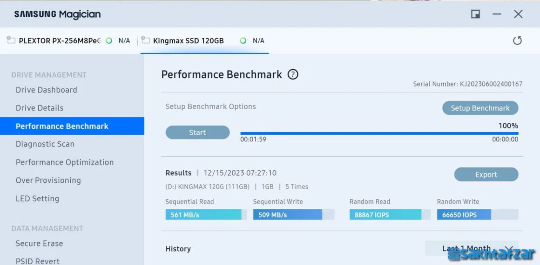Click the DRIVE MANAGEMENT section header
The image size is (540, 265).
(49, 75)
